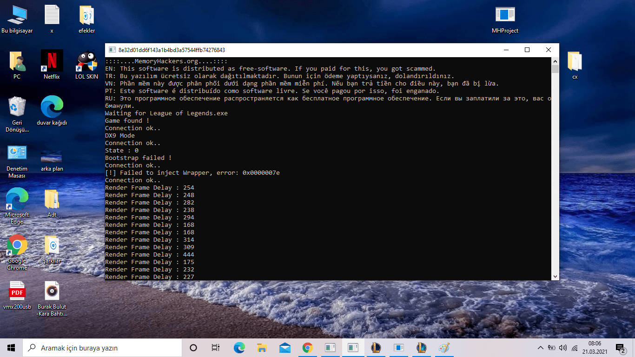The width and height of the screenshot is (635, 357).
Task: Open File Explorer from the taskbar
Action: [x=262, y=348]
